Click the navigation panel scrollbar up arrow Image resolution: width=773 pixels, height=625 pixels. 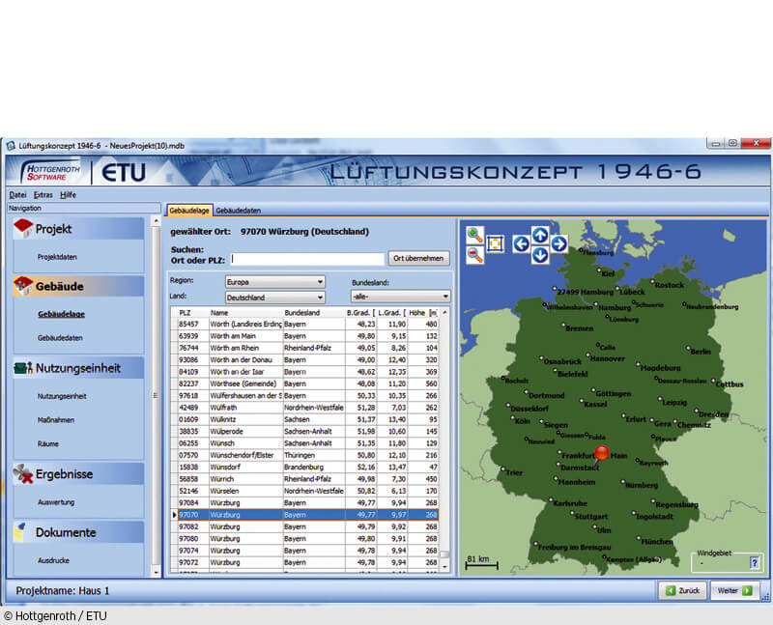[157, 221]
